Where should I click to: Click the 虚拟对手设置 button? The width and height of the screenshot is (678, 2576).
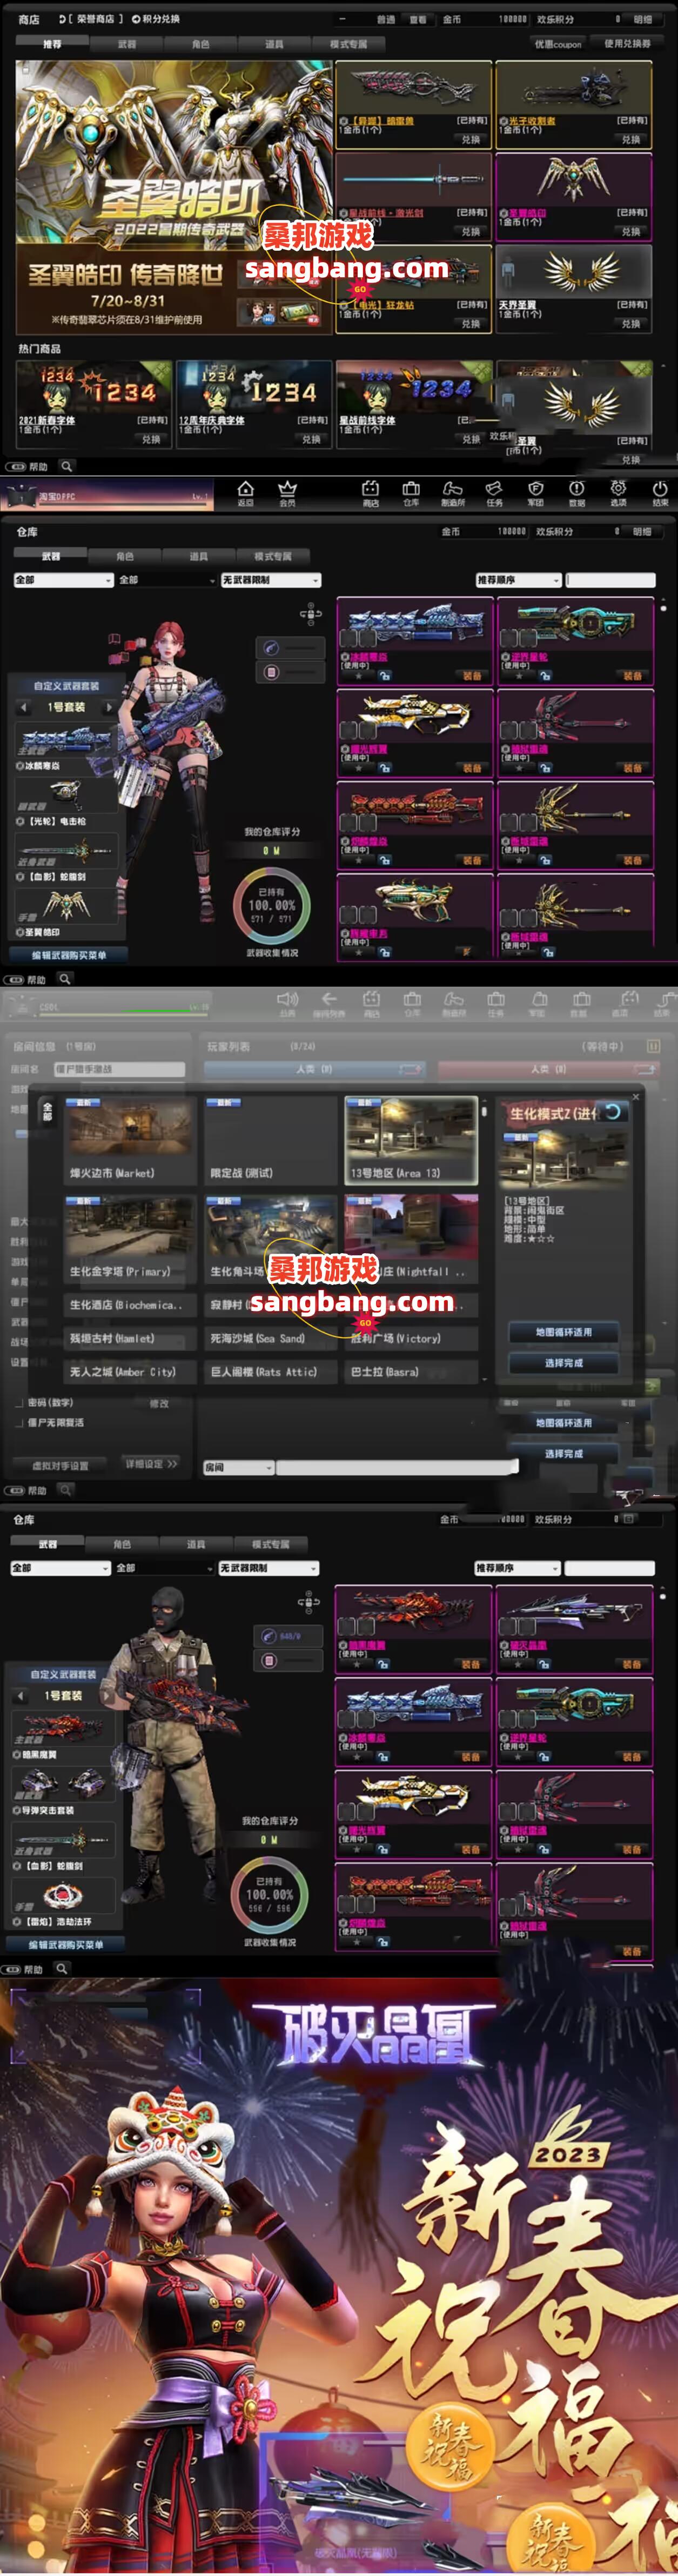(60, 1465)
